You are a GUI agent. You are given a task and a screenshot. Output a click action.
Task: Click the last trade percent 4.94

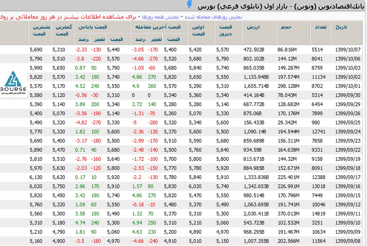[137, 223]
